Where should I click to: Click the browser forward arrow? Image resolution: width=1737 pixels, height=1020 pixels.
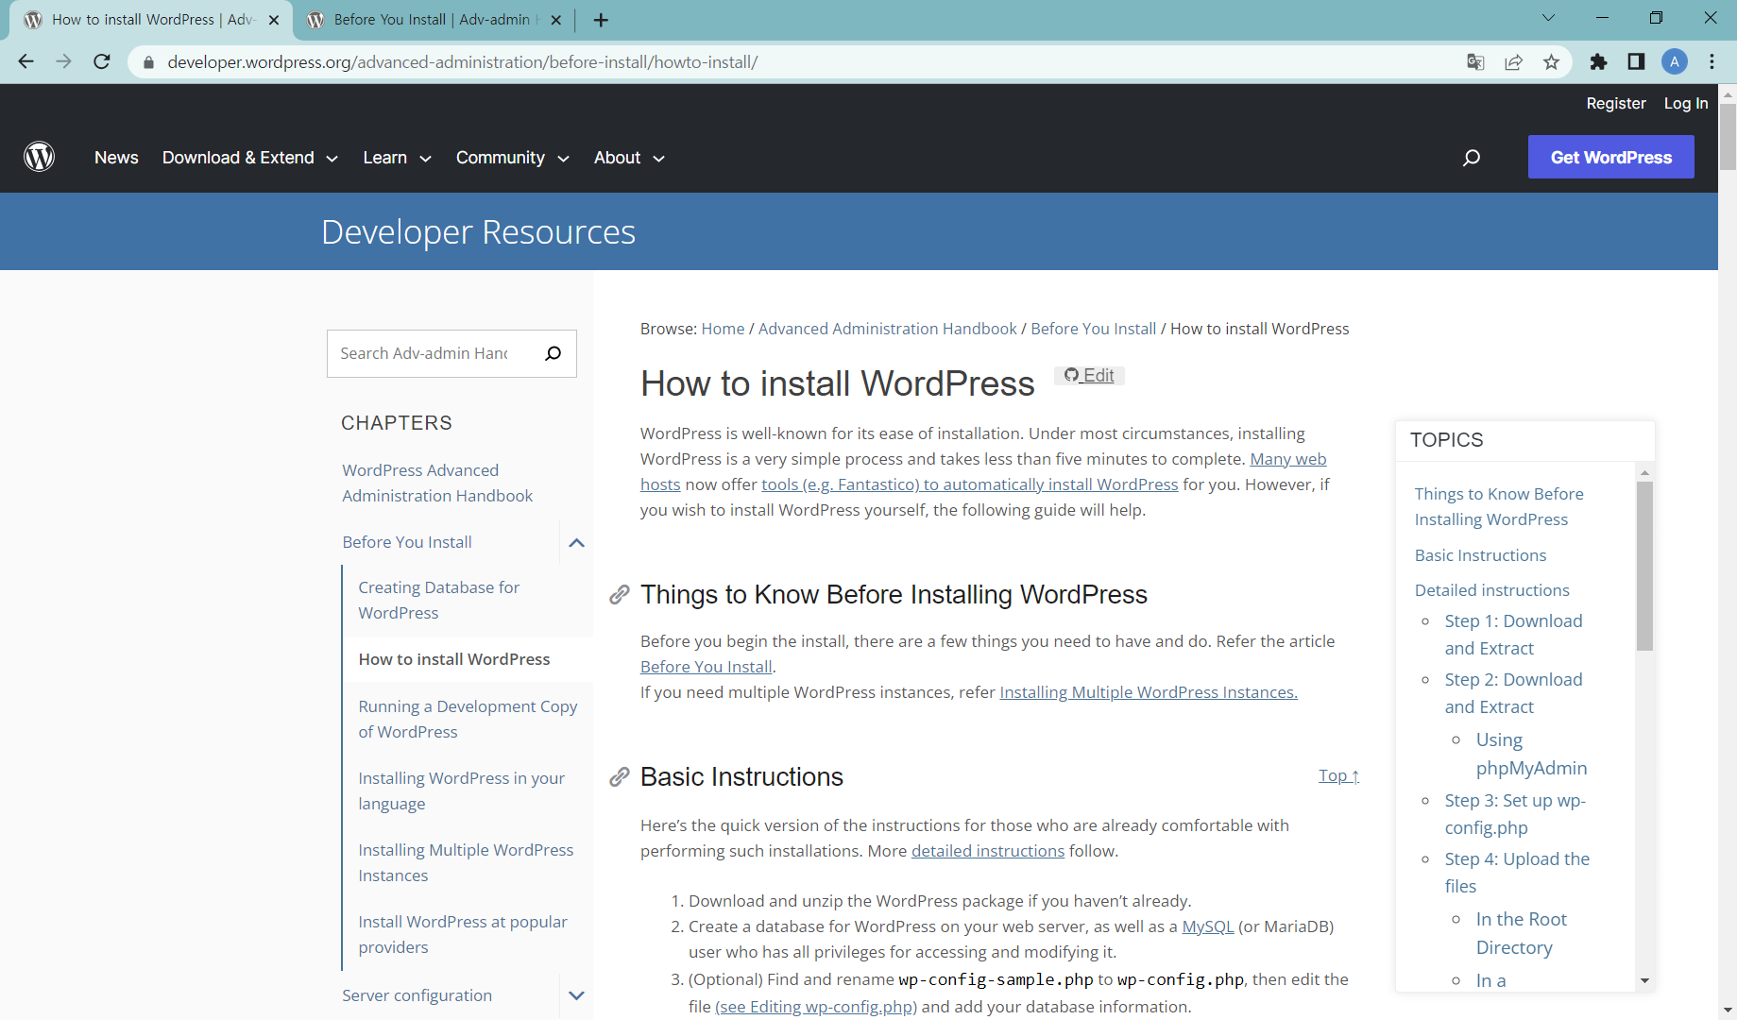point(63,61)
